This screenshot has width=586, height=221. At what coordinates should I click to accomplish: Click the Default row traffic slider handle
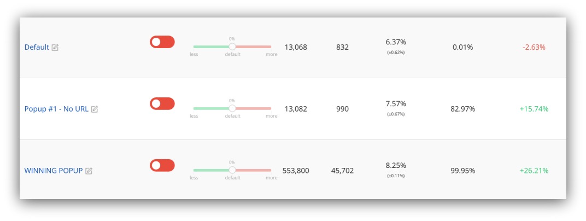232,46
